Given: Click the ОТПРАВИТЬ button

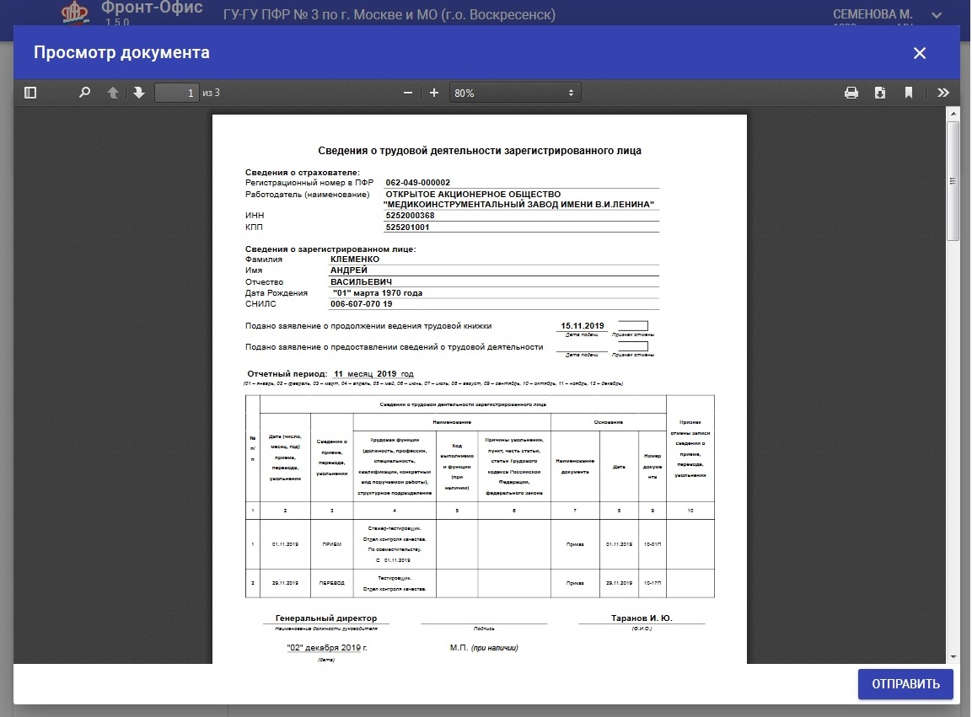Looking at the screenshot, I should pos(905,684).
